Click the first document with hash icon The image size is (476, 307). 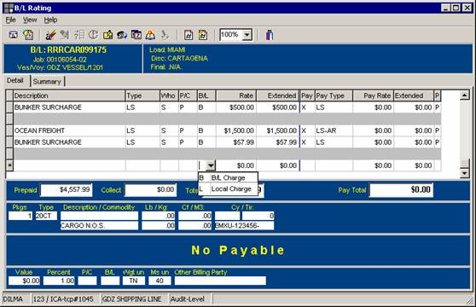pyautogui.click(x=189, y=35)
